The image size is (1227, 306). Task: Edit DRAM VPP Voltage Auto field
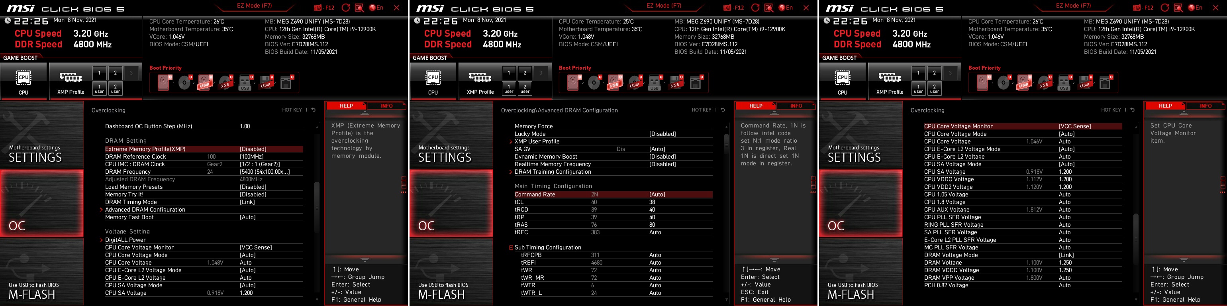1023,278
